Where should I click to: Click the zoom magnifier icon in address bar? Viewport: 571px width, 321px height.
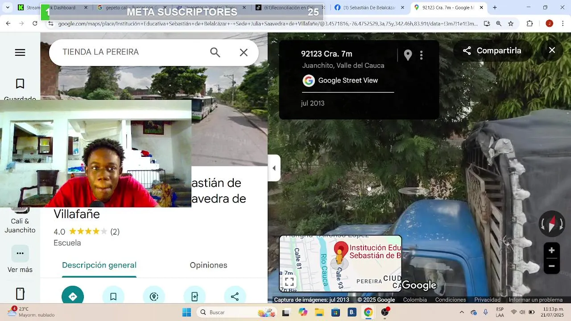[x=499, y=24]
